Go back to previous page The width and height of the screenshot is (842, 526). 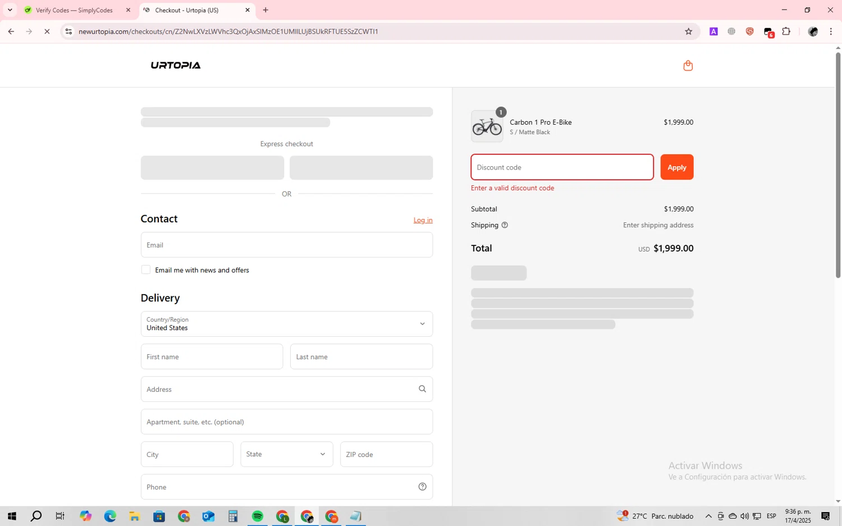coord(11,31)
